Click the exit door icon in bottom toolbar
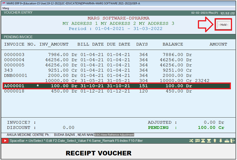 (x=232, y=141)
